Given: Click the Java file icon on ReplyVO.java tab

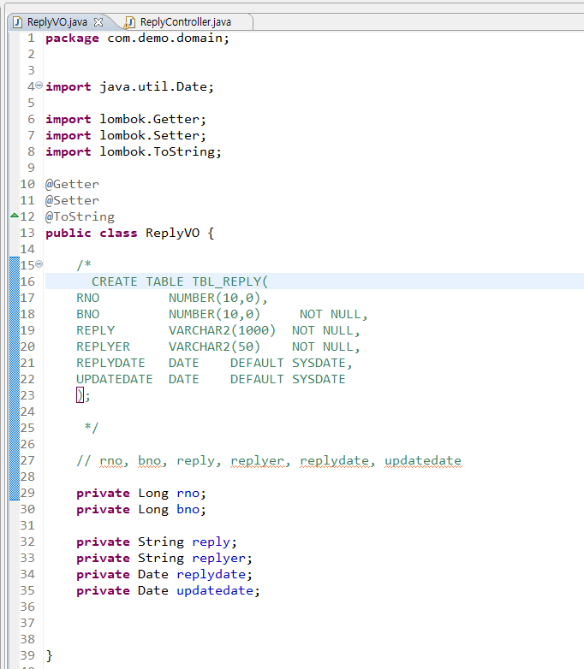Looking at the screenshot, I should (17, 21).
